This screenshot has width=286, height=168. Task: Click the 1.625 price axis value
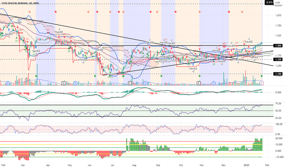pyautogui.click(x=278, y=36)
